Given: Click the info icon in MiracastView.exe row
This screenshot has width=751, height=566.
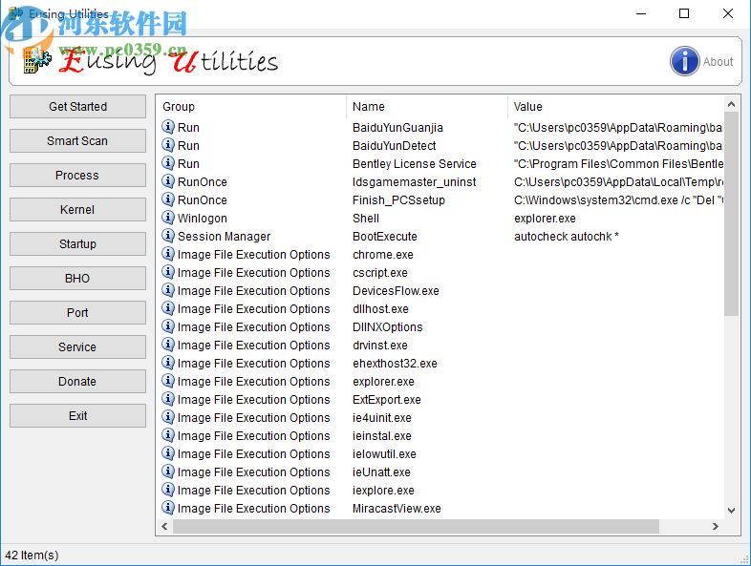Looking at the screenshot, I should [x=167, y=508].
